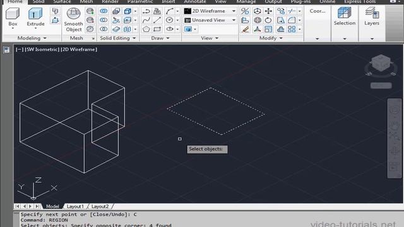
Task: Open the Layers panel
Action: tap(372, 23)
